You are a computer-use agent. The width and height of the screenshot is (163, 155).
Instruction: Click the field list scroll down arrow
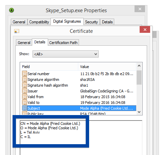pos(139,112)
